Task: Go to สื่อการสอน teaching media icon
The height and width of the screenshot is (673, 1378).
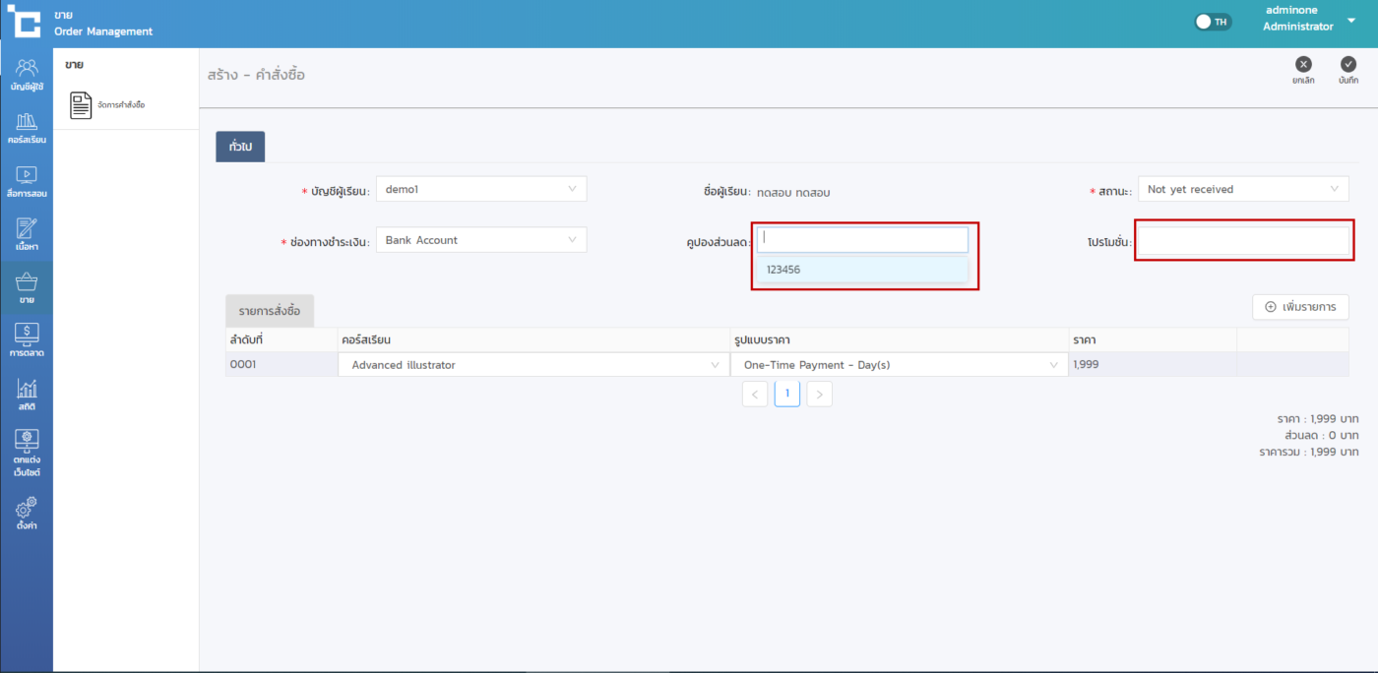Action: [x=27, y=176]
